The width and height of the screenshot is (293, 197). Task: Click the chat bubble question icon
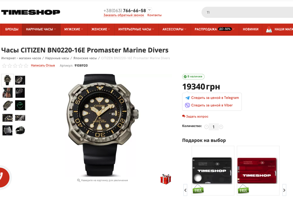[x=184, y=116]
